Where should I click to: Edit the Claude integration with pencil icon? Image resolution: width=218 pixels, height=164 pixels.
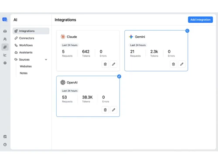point(113,64)
